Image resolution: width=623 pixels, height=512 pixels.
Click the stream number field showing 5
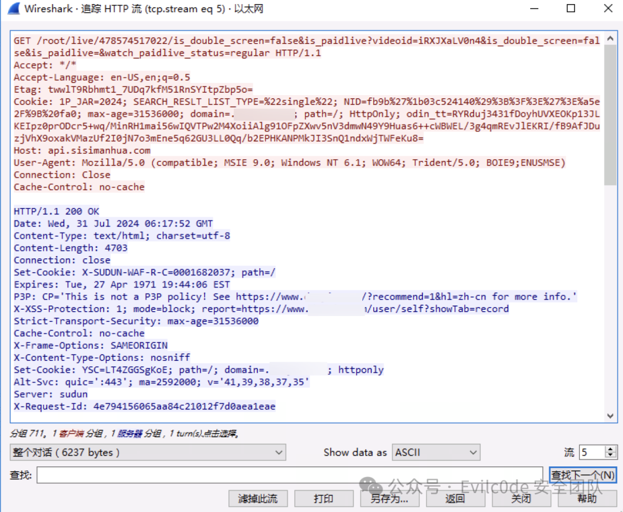(x=592, y=453)
